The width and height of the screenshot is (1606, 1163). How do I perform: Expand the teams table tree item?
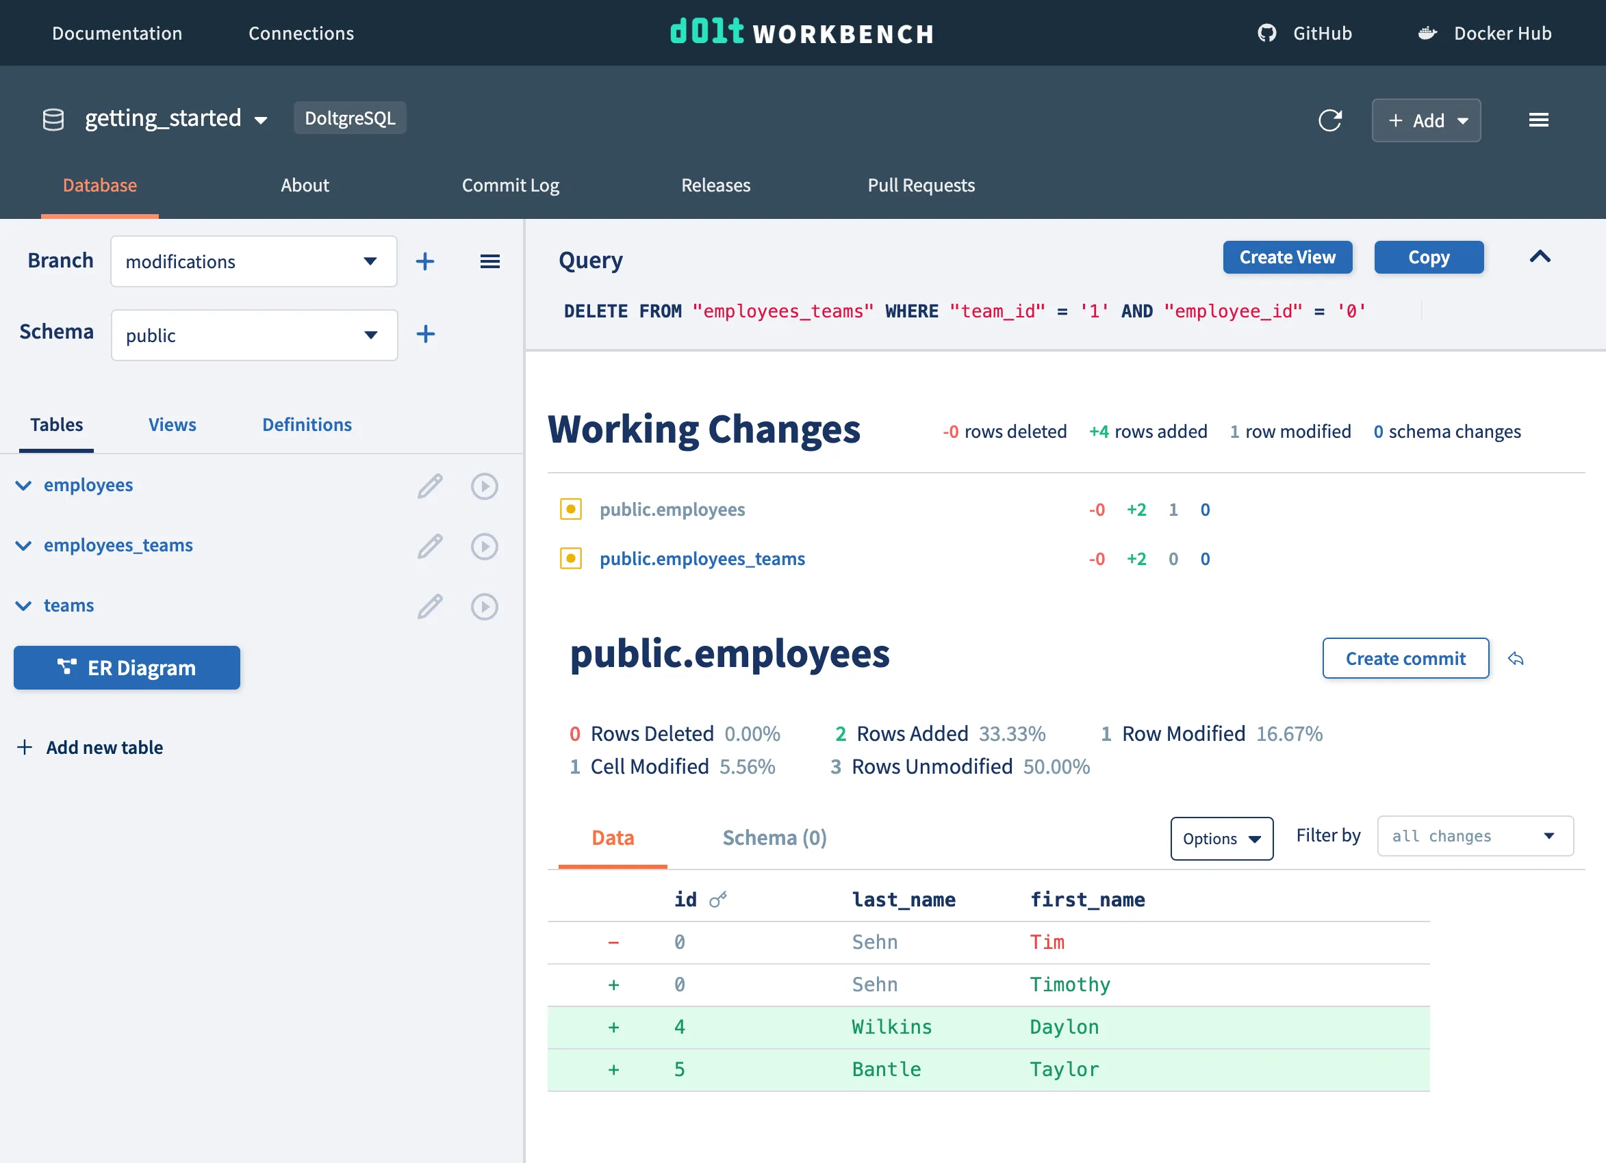(23, 606)
